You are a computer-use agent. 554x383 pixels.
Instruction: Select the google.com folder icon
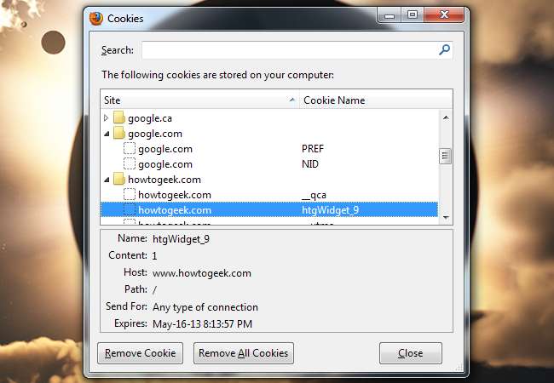119,134
